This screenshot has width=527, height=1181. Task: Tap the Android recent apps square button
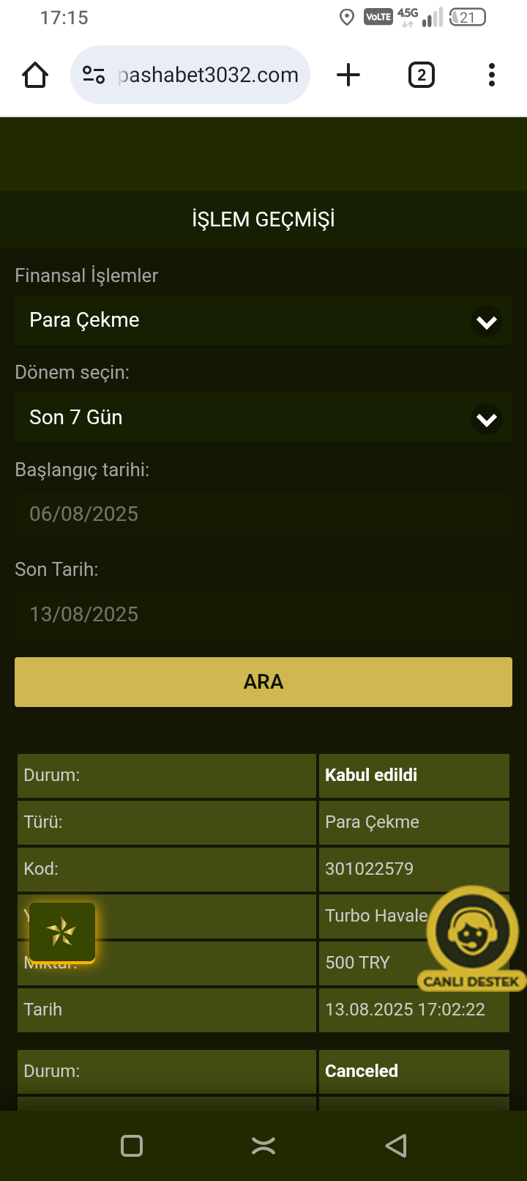click(132, 1146)
